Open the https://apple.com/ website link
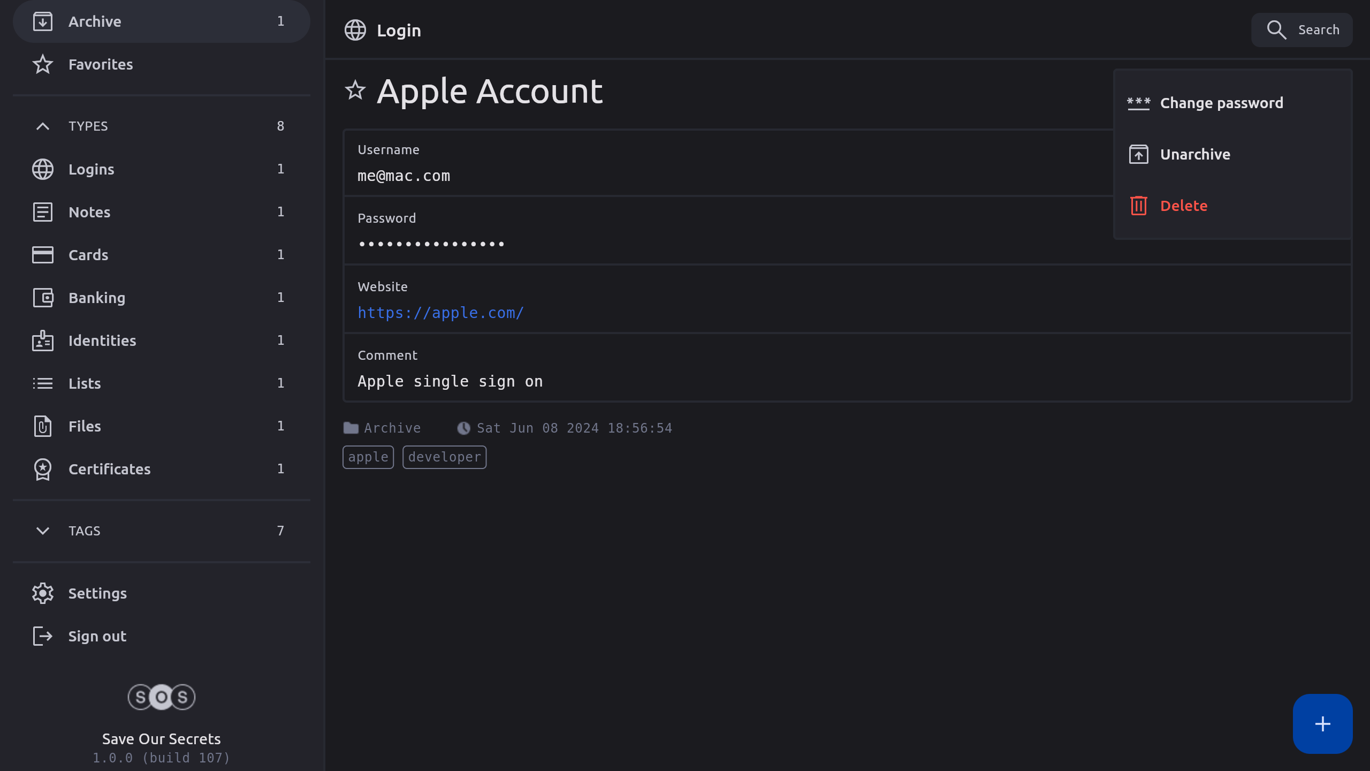This screenshot has height=771, width=1370. click(x=440, y=313)
